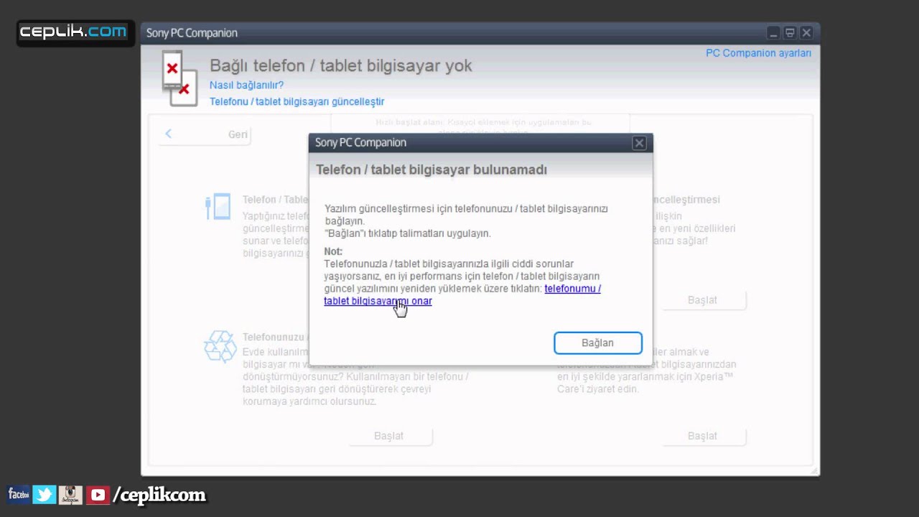The image size is (919, 517).
Task: Close the 'Telefon / tablet bilgisayar bulunamadı' dialog
Action: (639, 143)
